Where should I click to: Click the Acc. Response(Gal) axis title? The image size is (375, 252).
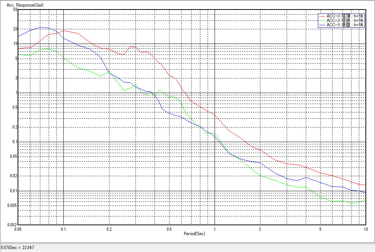coord(22,5)
